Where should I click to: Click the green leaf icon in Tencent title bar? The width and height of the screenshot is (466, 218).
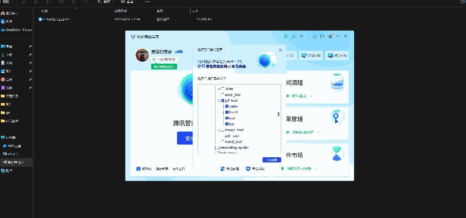294,37
